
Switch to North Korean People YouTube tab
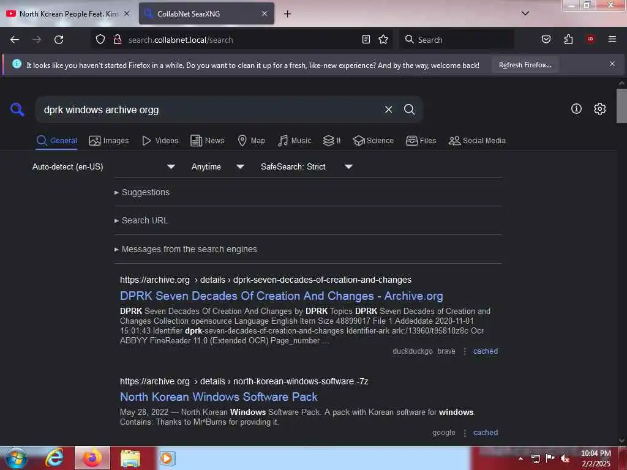pos(68,14)
